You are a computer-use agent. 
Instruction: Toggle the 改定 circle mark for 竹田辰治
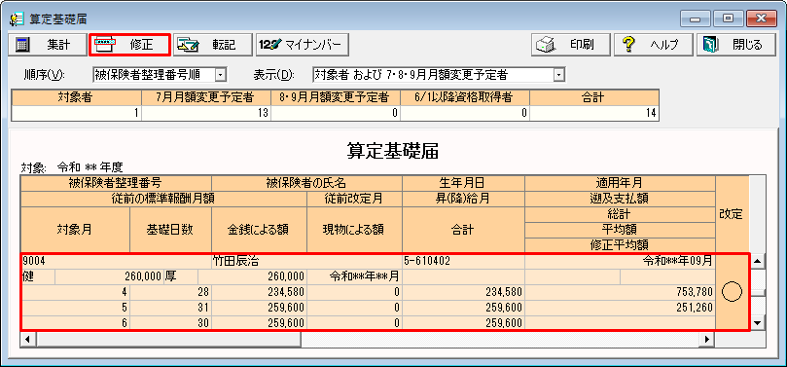click(x=732, y=292)
